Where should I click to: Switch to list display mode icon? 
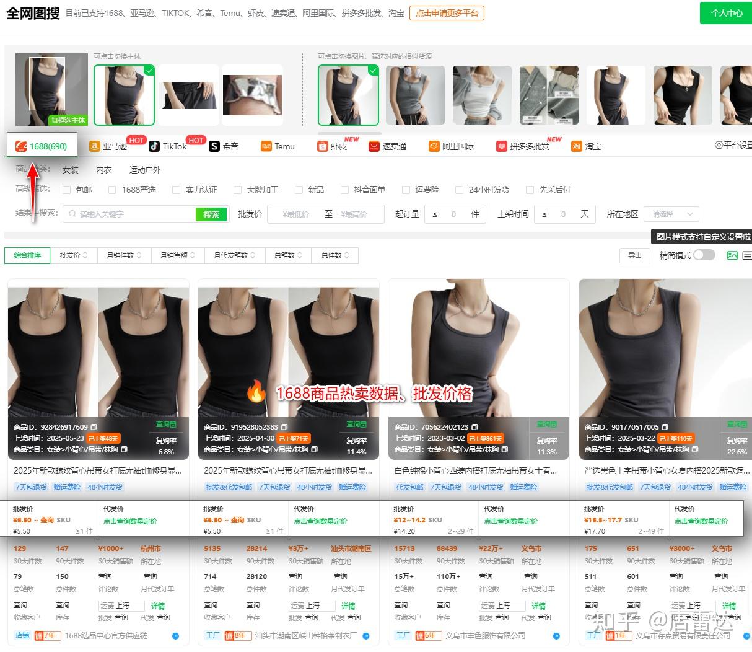(748, 255)
